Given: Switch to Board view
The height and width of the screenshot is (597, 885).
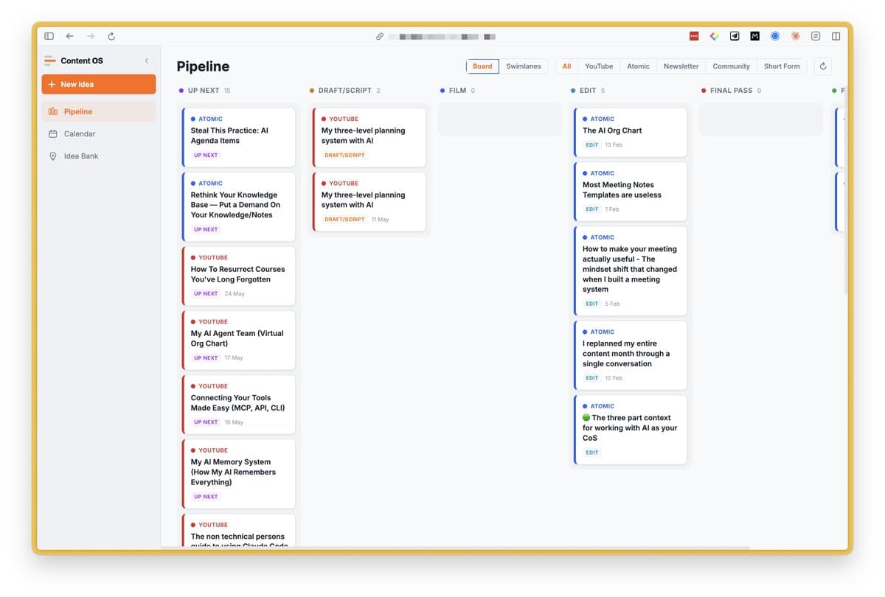Looking at the screenshot, I should (x=482, y=66).
